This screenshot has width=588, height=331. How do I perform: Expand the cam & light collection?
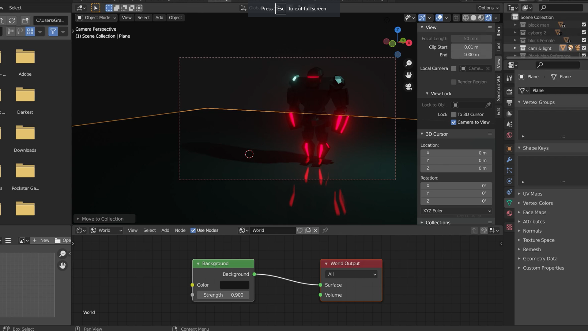(x=515, y=48)
